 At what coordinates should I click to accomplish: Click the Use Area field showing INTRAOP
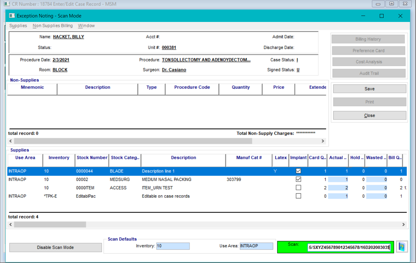point(256,246)
